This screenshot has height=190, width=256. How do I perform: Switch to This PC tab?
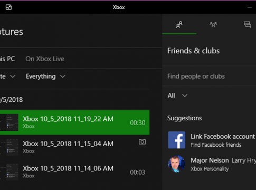(x=7, y=59)
